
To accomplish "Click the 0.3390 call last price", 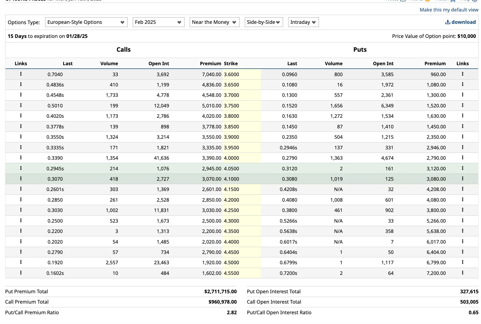I will coord(55,158).
